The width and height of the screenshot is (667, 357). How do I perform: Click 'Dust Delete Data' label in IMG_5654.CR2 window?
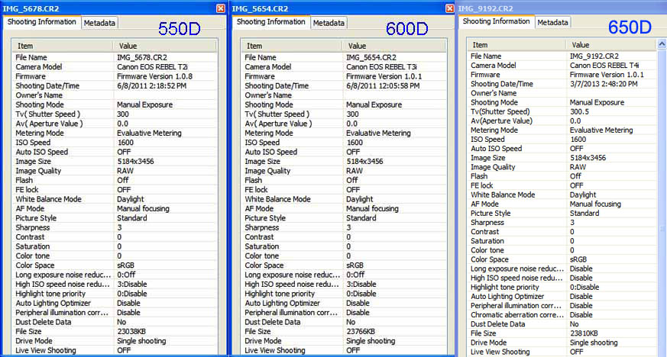(273, 322)
